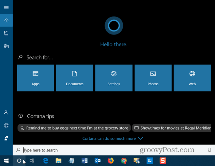Launch Trello from the taskbar
This screenshot has width=215, height=166.
(150, 161)
